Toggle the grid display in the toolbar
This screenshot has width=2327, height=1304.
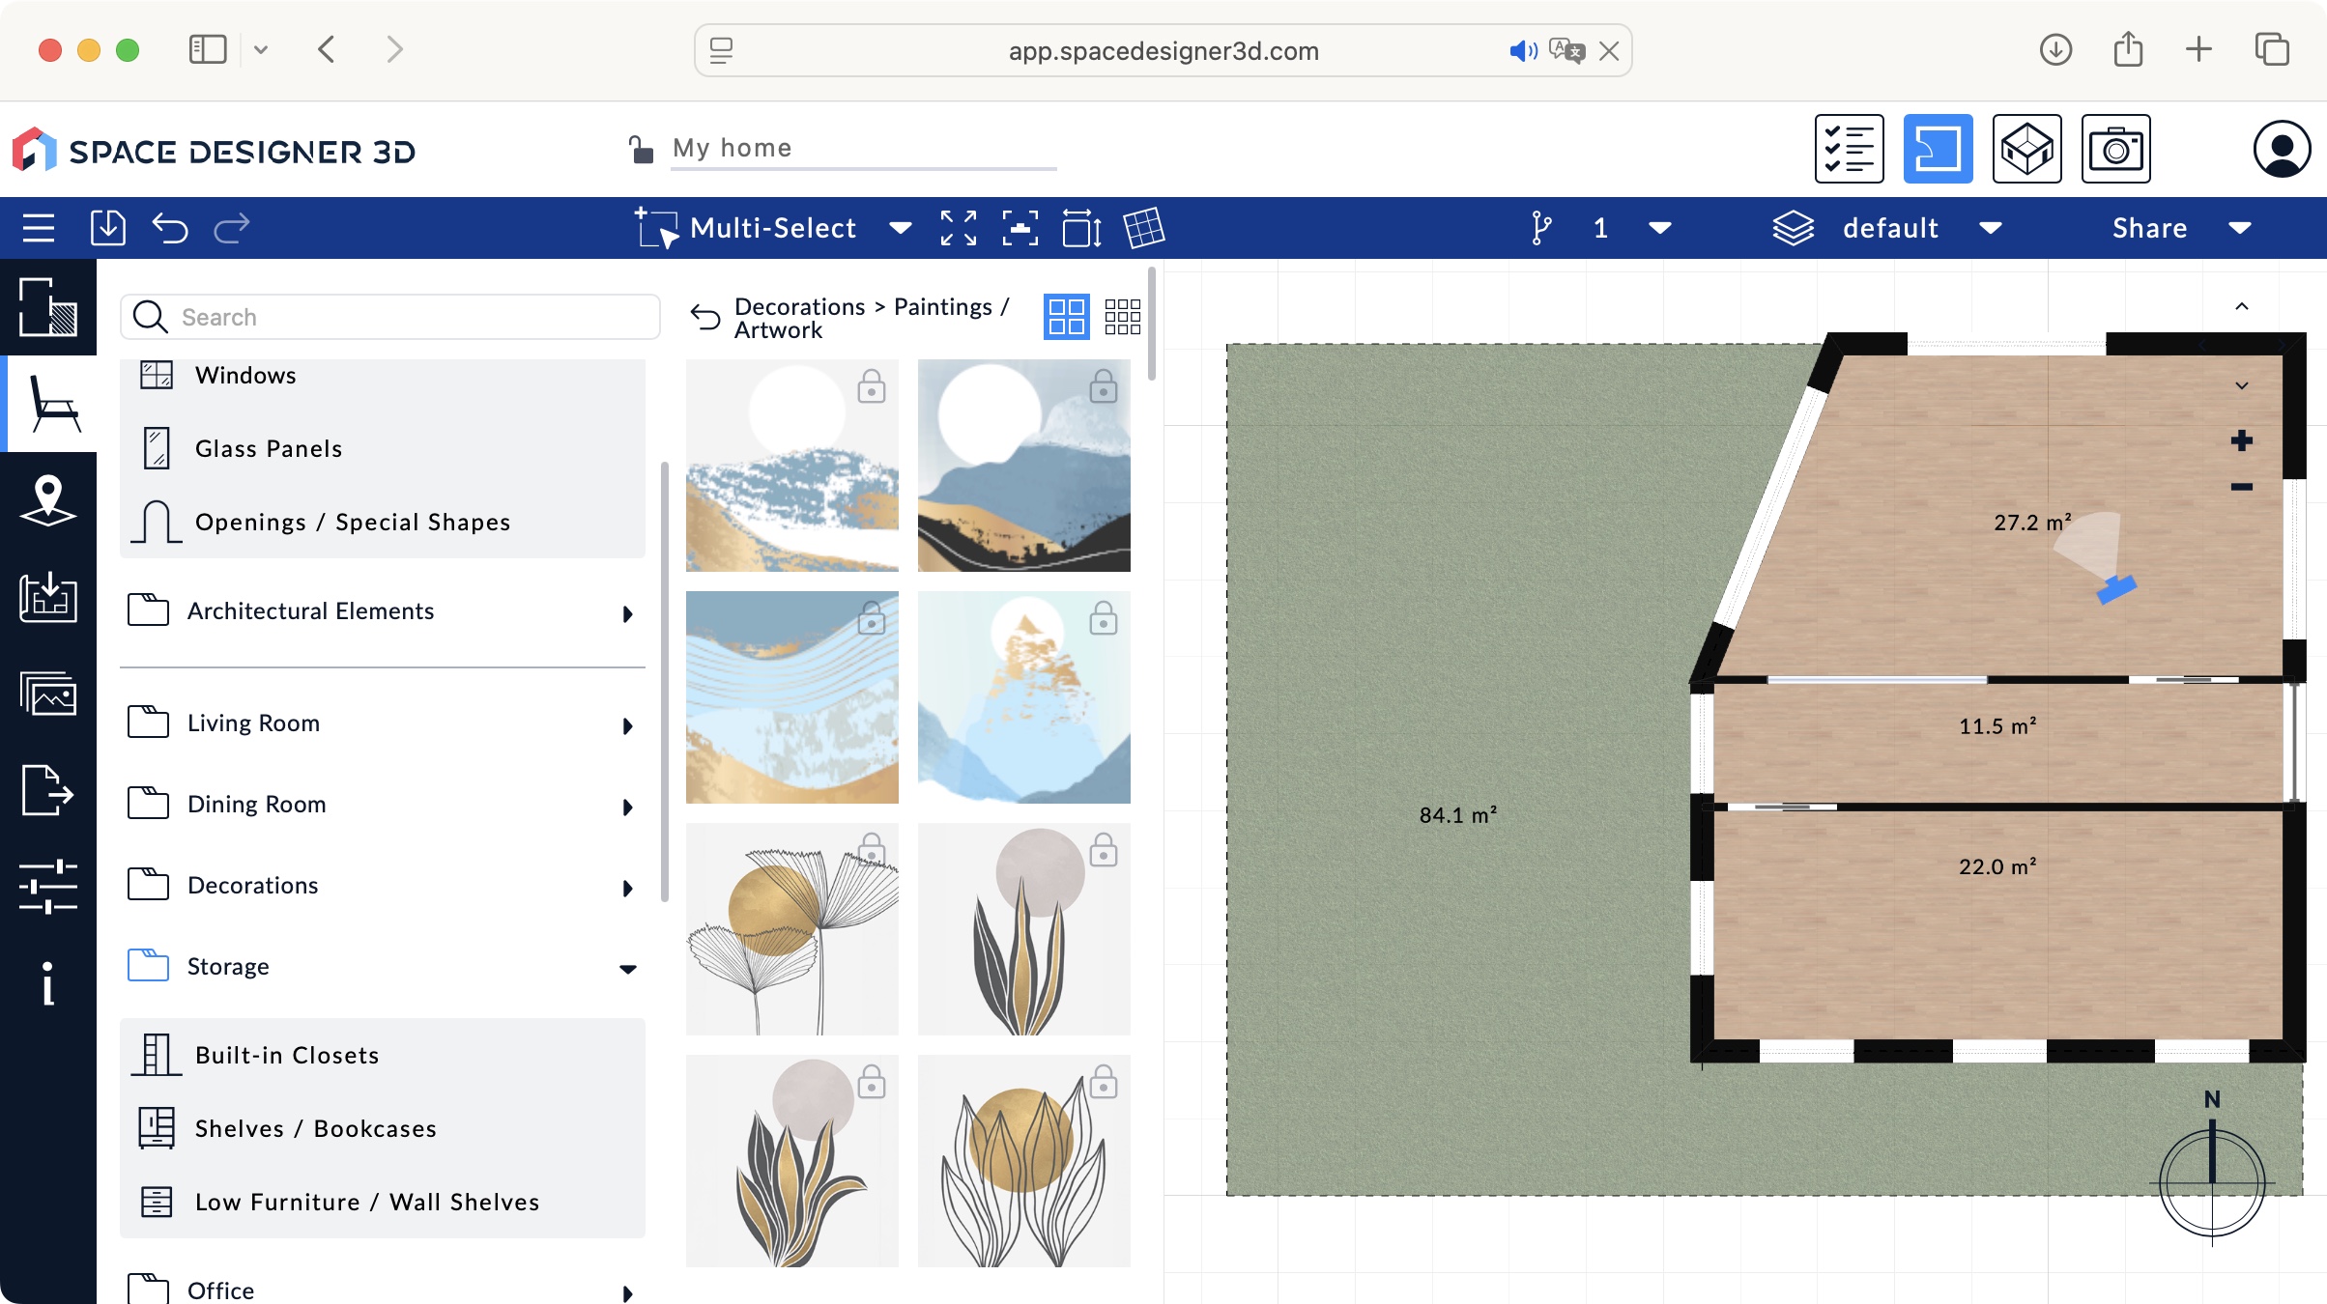point(1144,228)
